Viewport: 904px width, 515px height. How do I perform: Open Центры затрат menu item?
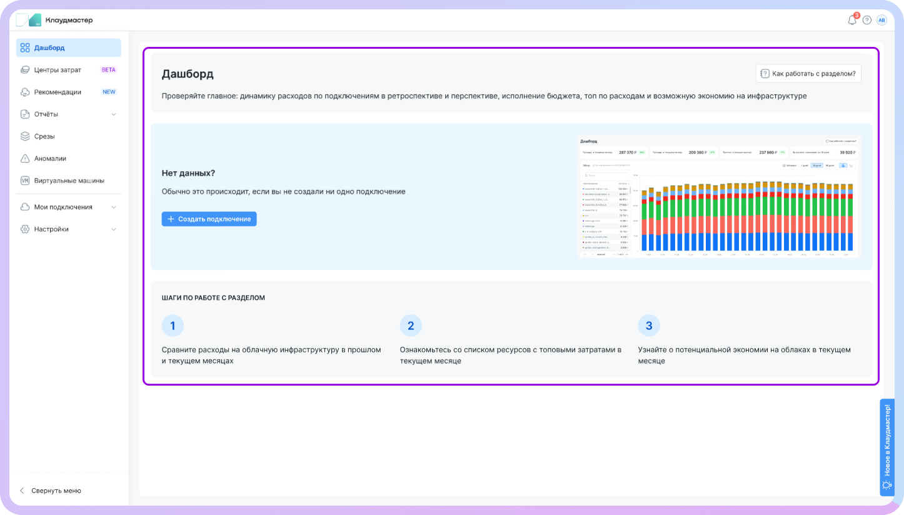tap(58, 70)
